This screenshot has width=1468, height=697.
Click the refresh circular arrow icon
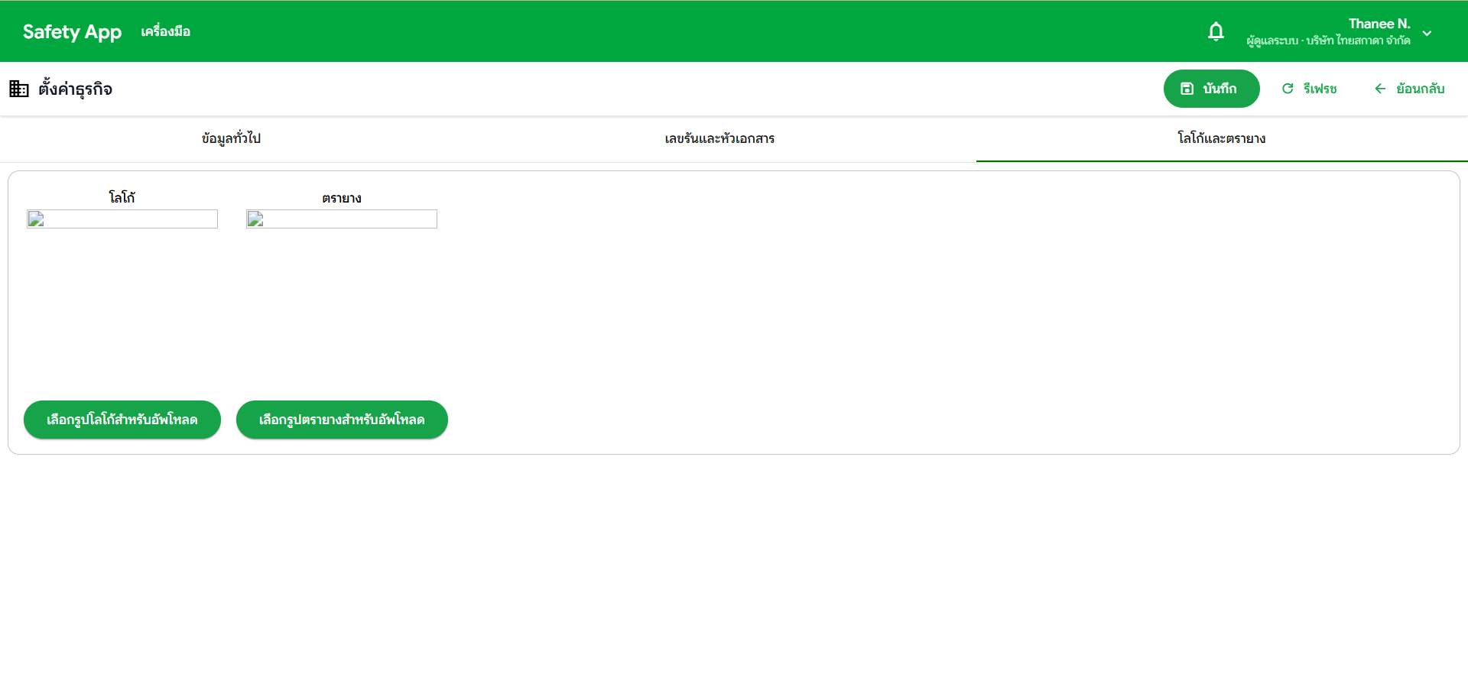pyautogui.click(x=1288, y=88)
